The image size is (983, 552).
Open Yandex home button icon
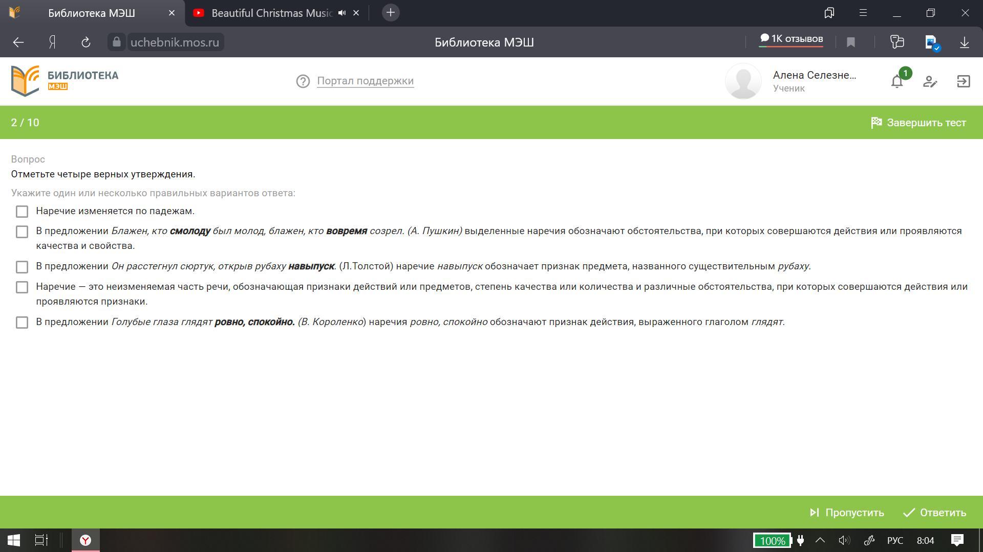click(x=52, y=42)
